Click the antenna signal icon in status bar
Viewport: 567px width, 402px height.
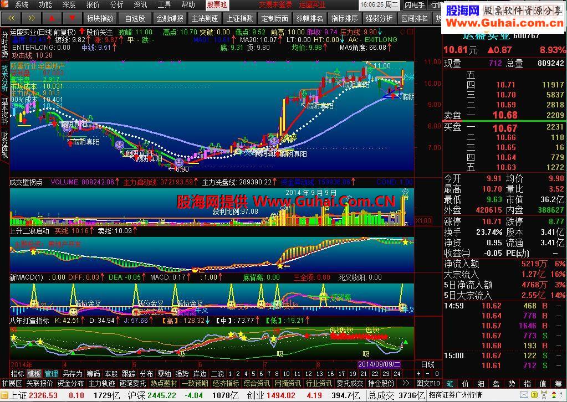[544, 395]
